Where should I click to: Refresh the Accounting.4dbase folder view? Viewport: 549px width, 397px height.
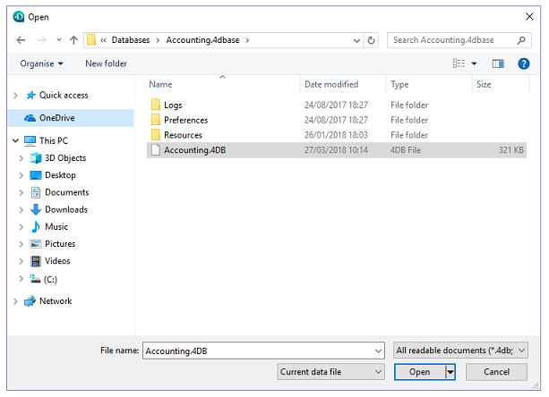[371, 40]
